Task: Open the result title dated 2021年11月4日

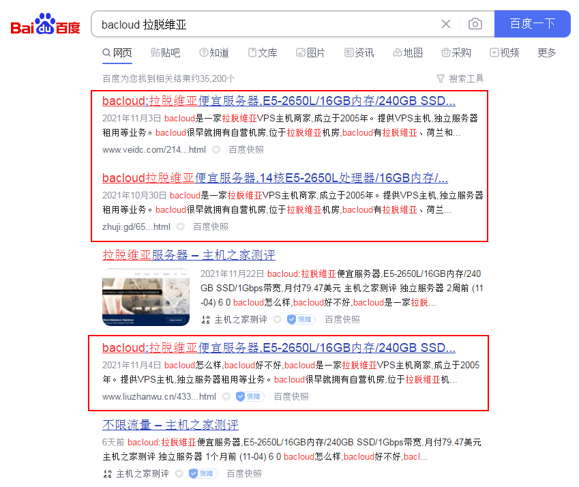Action: (279, 347)
